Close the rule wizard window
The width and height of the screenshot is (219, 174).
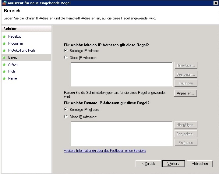coord(216,3)
